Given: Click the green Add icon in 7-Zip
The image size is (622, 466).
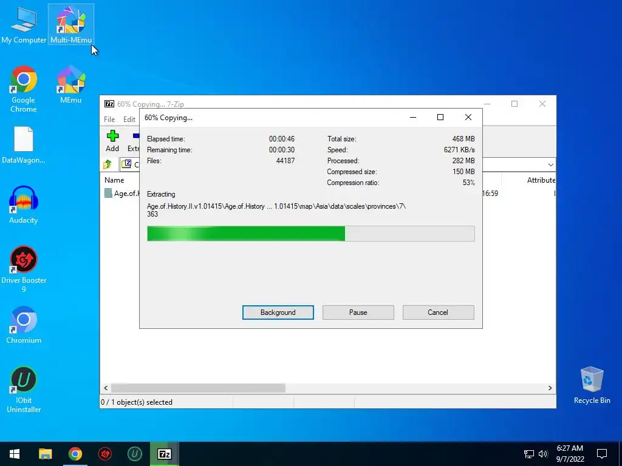Looking at the screenshot, I should [x=112, y=141].
